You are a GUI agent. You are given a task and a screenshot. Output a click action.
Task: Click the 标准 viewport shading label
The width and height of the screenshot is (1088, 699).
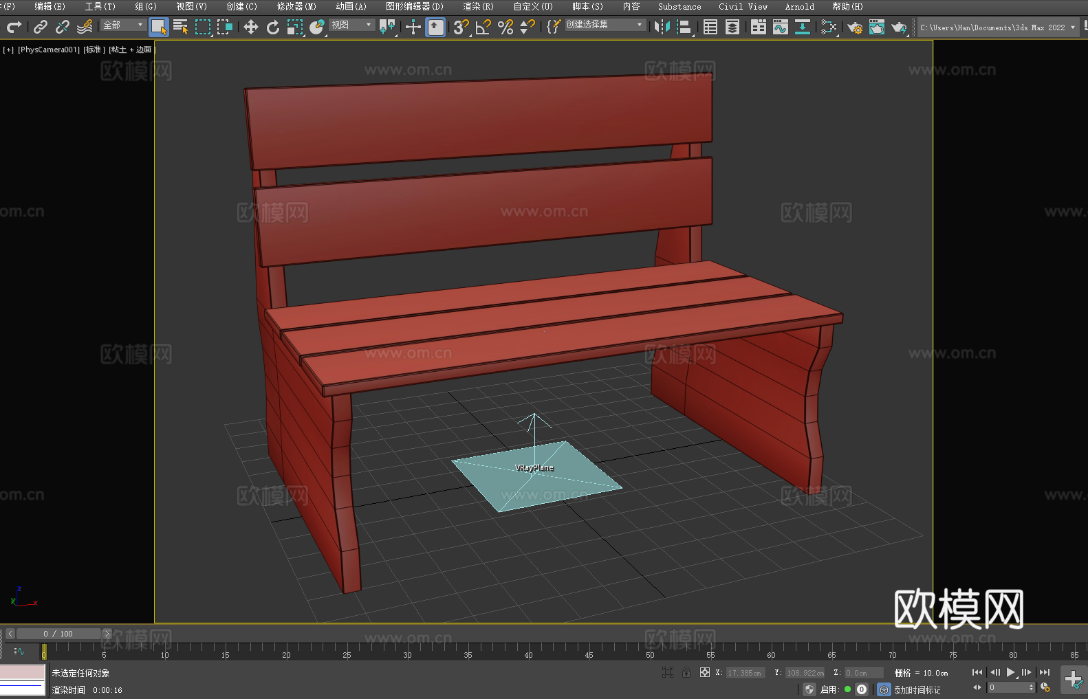point(94,49)
